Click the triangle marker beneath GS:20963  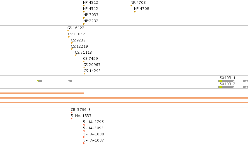[84, 67]
